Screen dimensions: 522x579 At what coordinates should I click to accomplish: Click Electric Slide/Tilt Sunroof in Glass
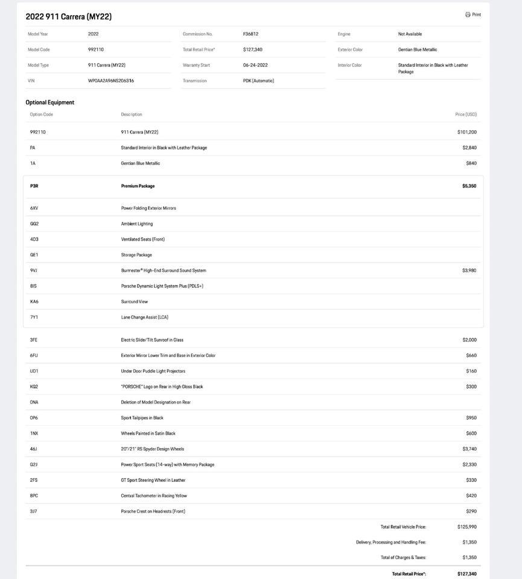pos(152,340)
